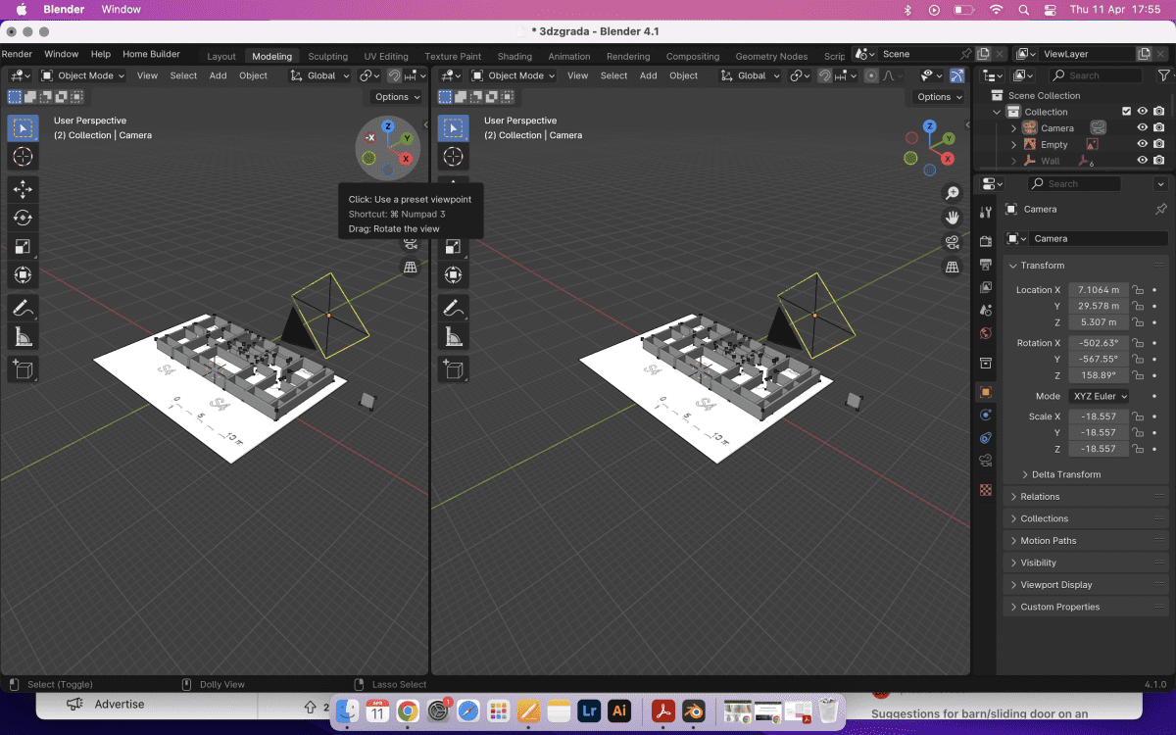The height and width of the screenshot is (735, 1176).
Task: Expand the Relations panel
Action: tap(1040, 497)
